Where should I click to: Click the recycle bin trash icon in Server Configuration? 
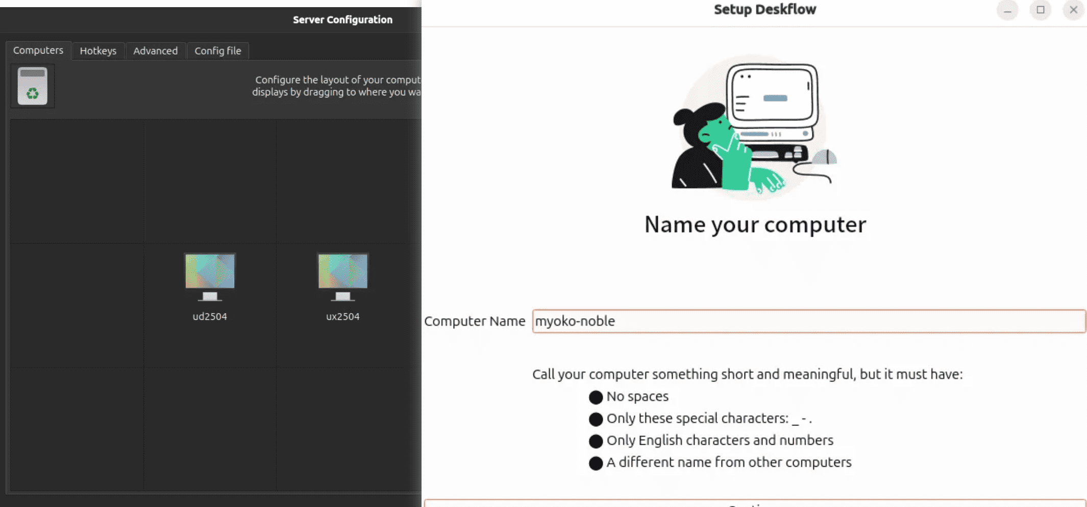click(x=33, y=86)
